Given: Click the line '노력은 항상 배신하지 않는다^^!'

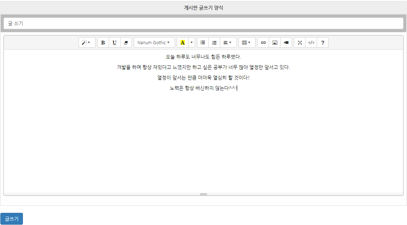Looking at the screenshot, I should pos(203,88).
